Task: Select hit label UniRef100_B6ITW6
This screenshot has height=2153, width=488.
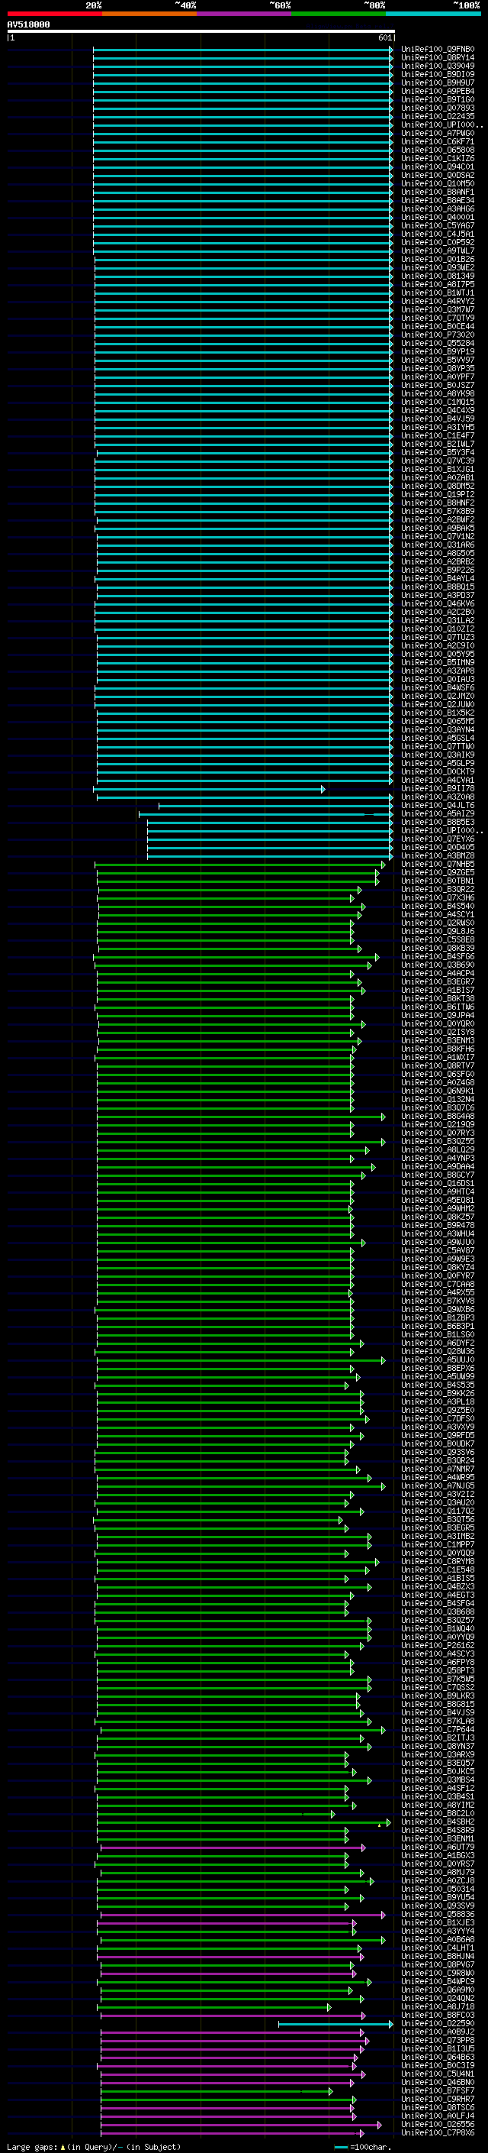Action: pyautogui.click(x=438, y=1007)
